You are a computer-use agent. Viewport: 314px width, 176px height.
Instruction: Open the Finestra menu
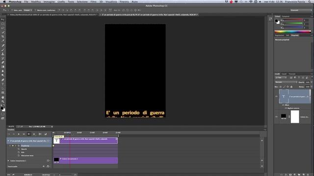click(124, 1)
